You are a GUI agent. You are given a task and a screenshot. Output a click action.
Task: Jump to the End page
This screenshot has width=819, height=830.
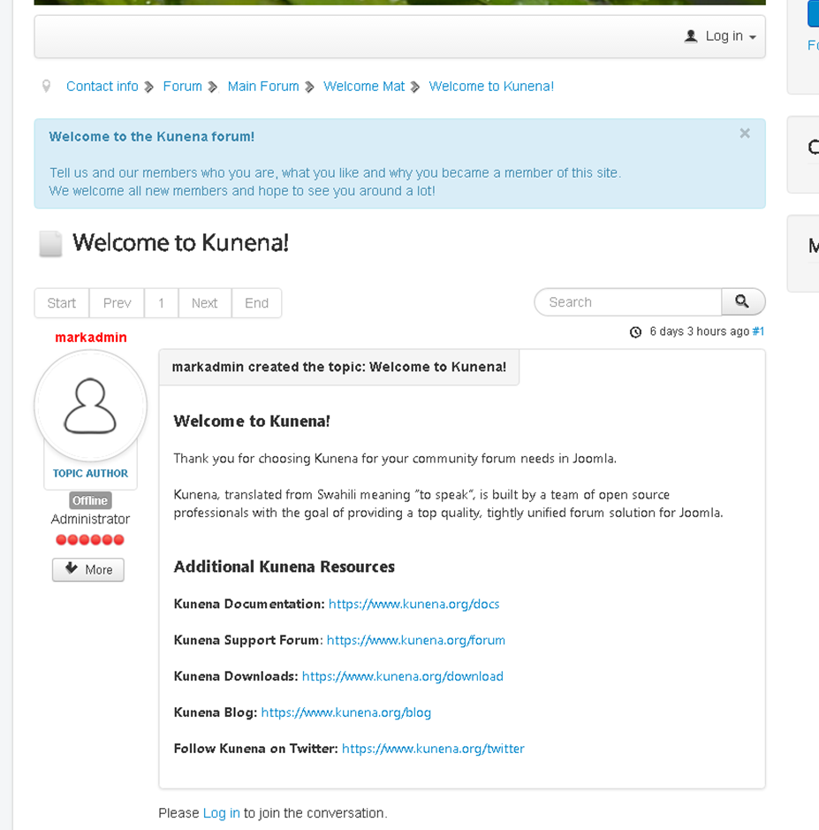[x=256, y=303]
